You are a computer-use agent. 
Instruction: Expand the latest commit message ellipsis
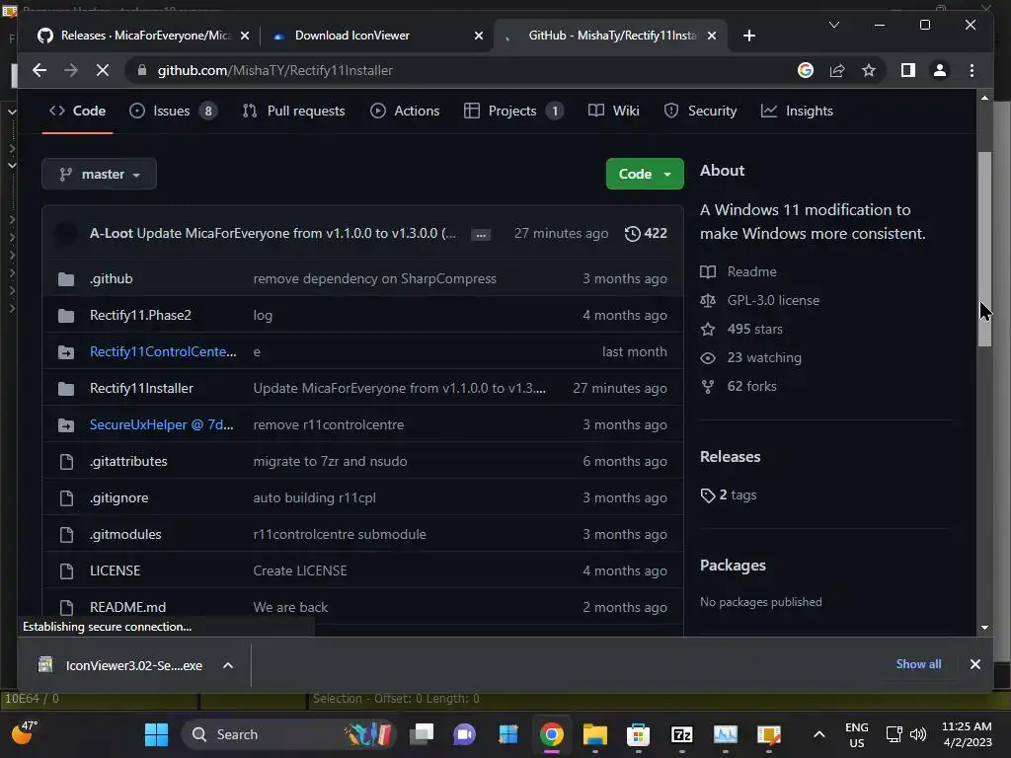point(481,234)
